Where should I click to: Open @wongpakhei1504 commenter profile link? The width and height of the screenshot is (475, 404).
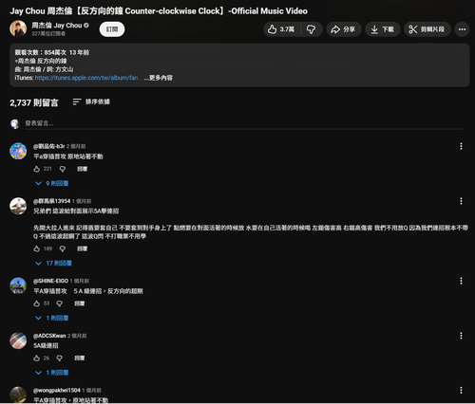[x=57, y=390]
